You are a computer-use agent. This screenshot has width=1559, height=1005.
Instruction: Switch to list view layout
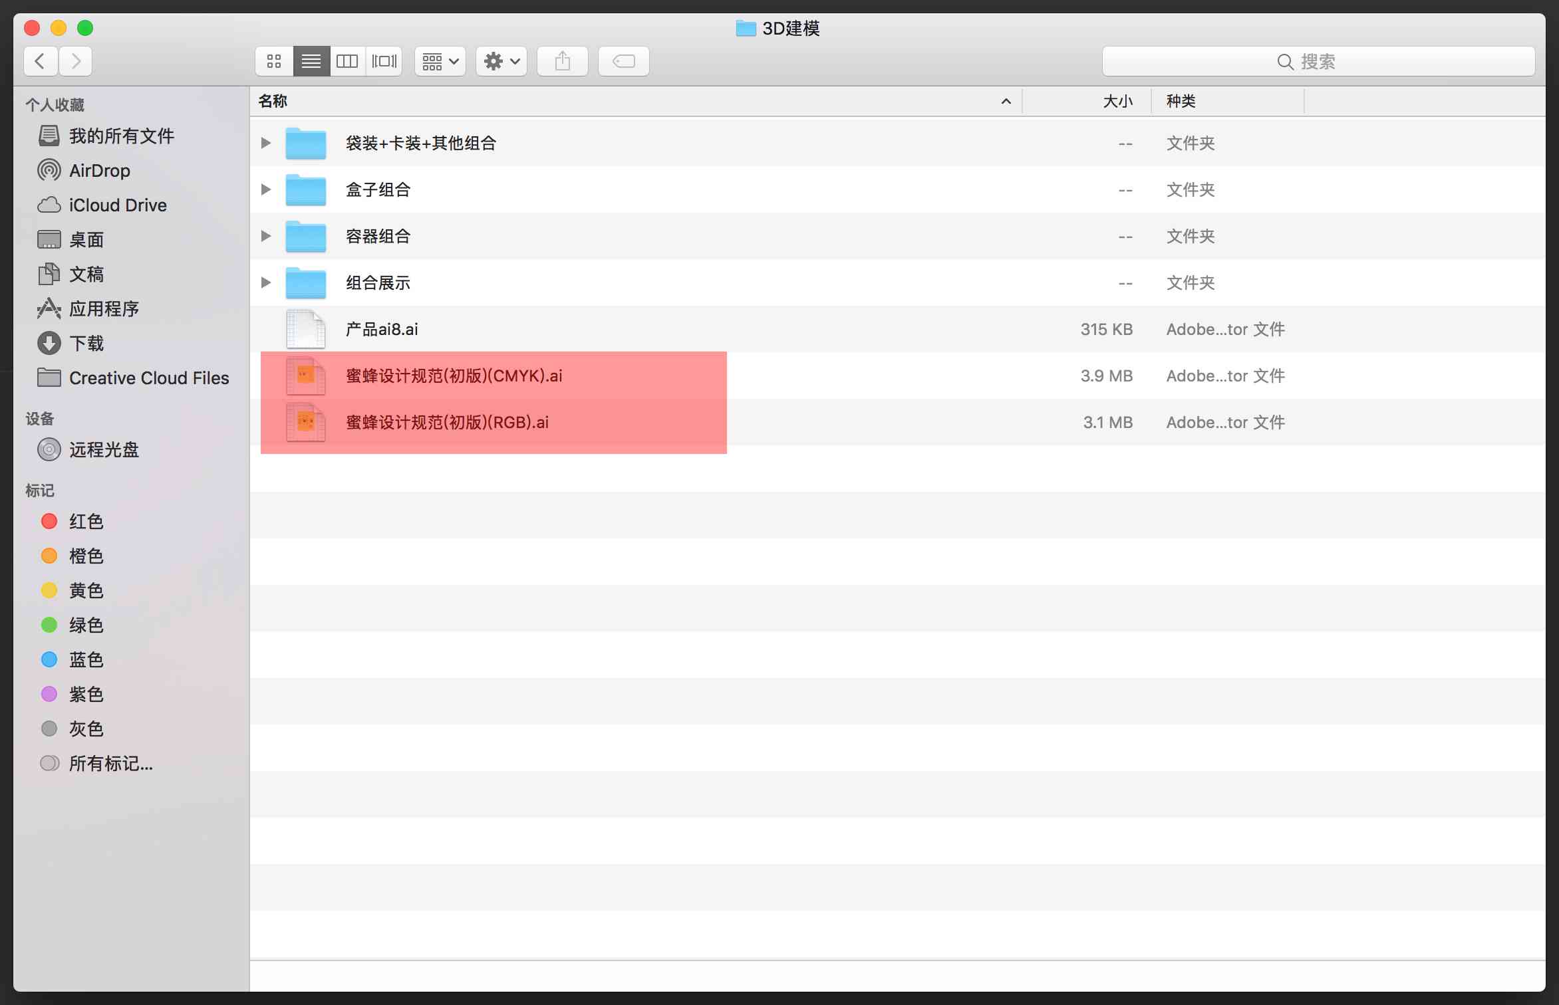(310, 60)
